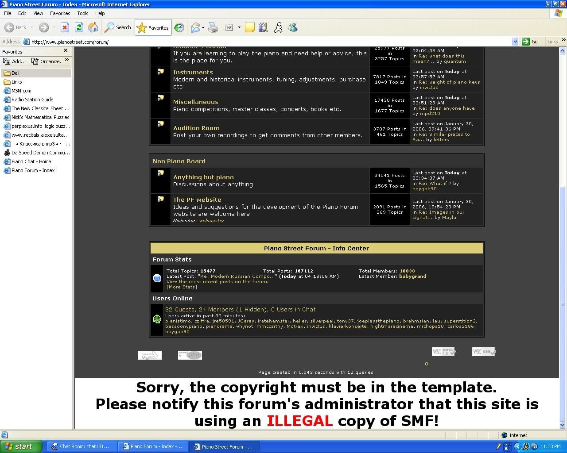
Task: Open the File menu
Action: tap(8, 13)
